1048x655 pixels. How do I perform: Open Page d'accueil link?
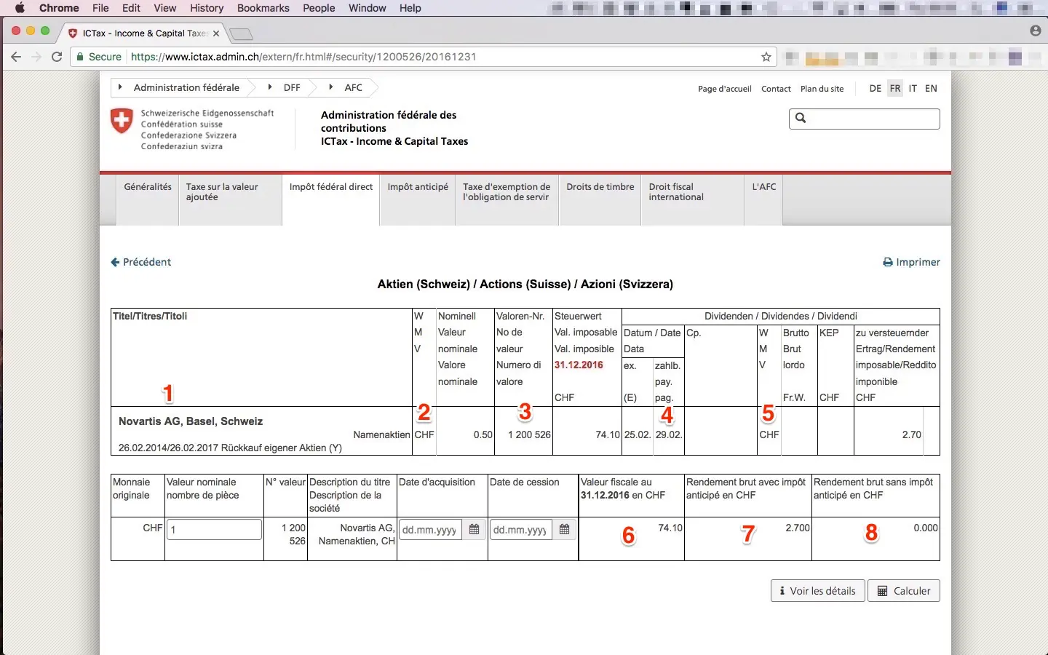point(725,89)
